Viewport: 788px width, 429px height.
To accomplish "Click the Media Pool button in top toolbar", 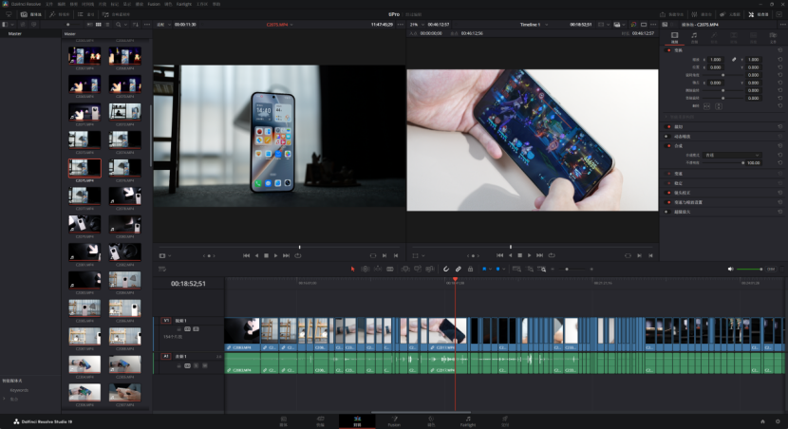I will click(30, 14).
